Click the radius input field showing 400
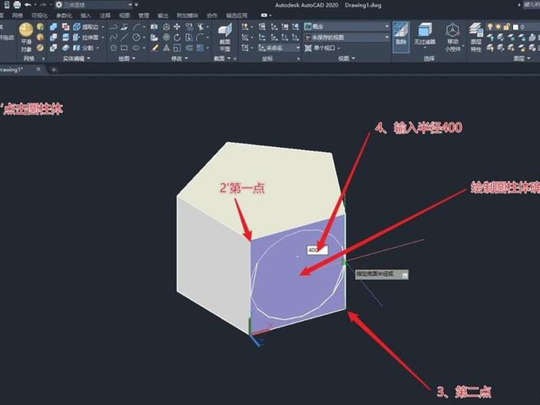This screenshot has height=405, width=540. (x=317, y=250)
